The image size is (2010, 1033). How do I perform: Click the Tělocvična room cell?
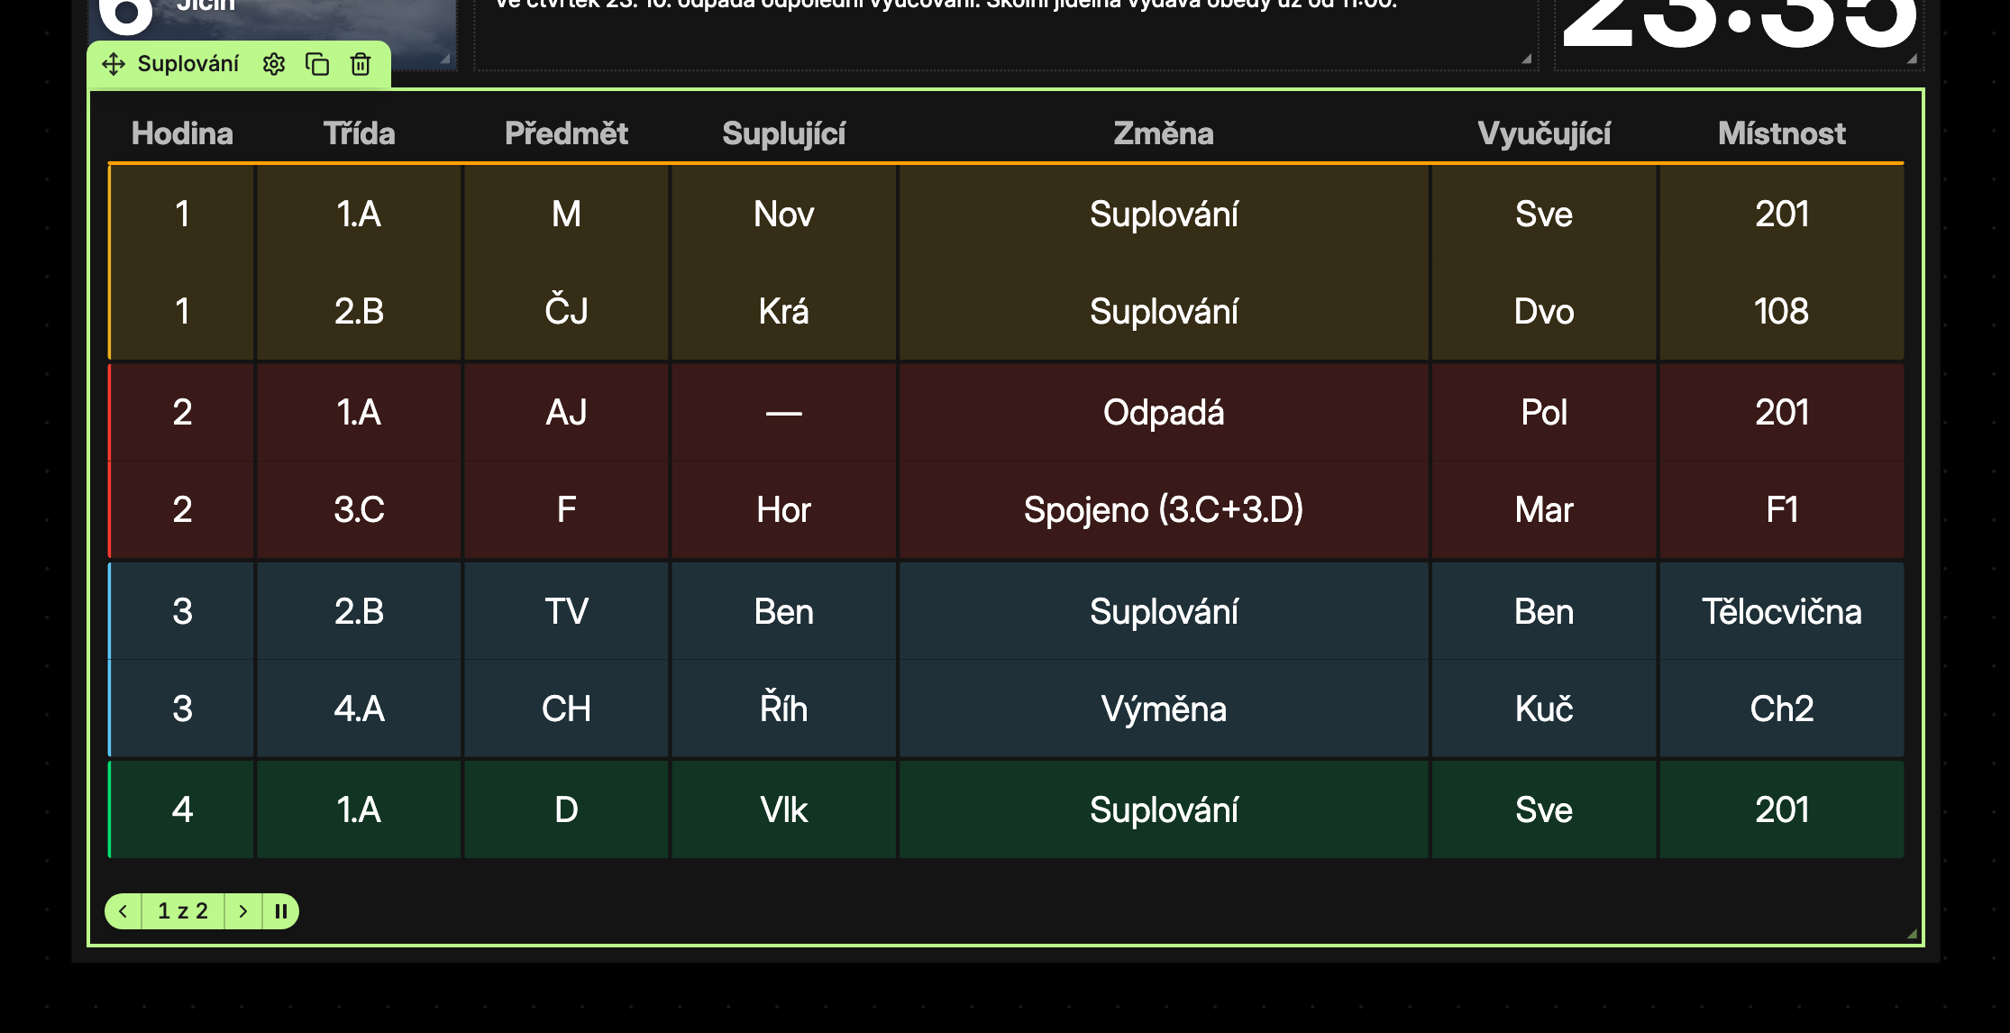1782,612
